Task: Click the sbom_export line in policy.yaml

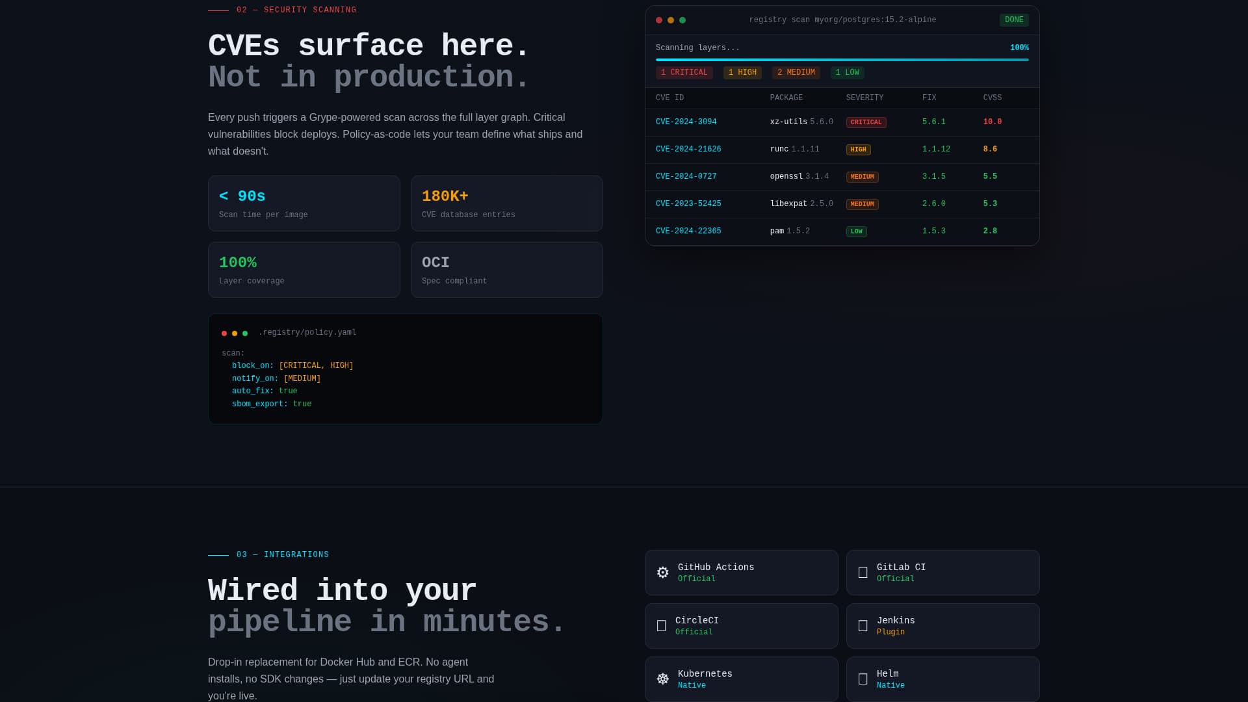Action: (272, 404)
